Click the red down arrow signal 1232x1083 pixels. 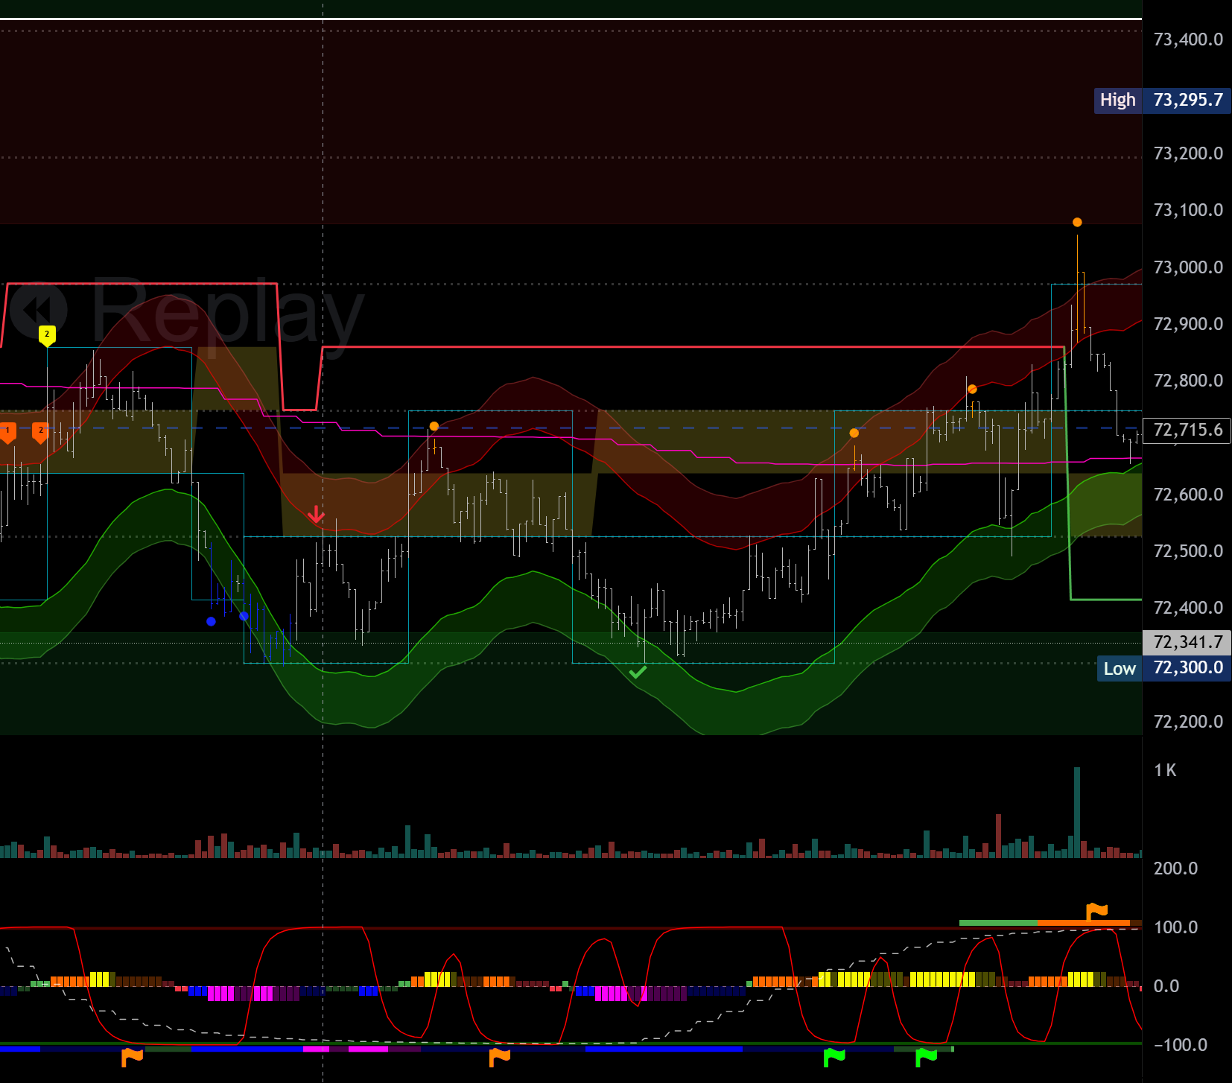317,514
